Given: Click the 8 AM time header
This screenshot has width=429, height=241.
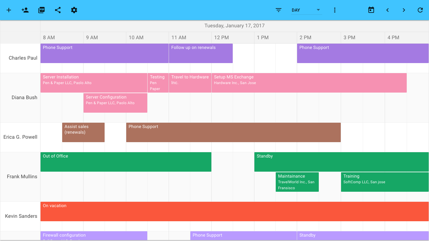Looking at the screenshot, I should click(62, 38).
